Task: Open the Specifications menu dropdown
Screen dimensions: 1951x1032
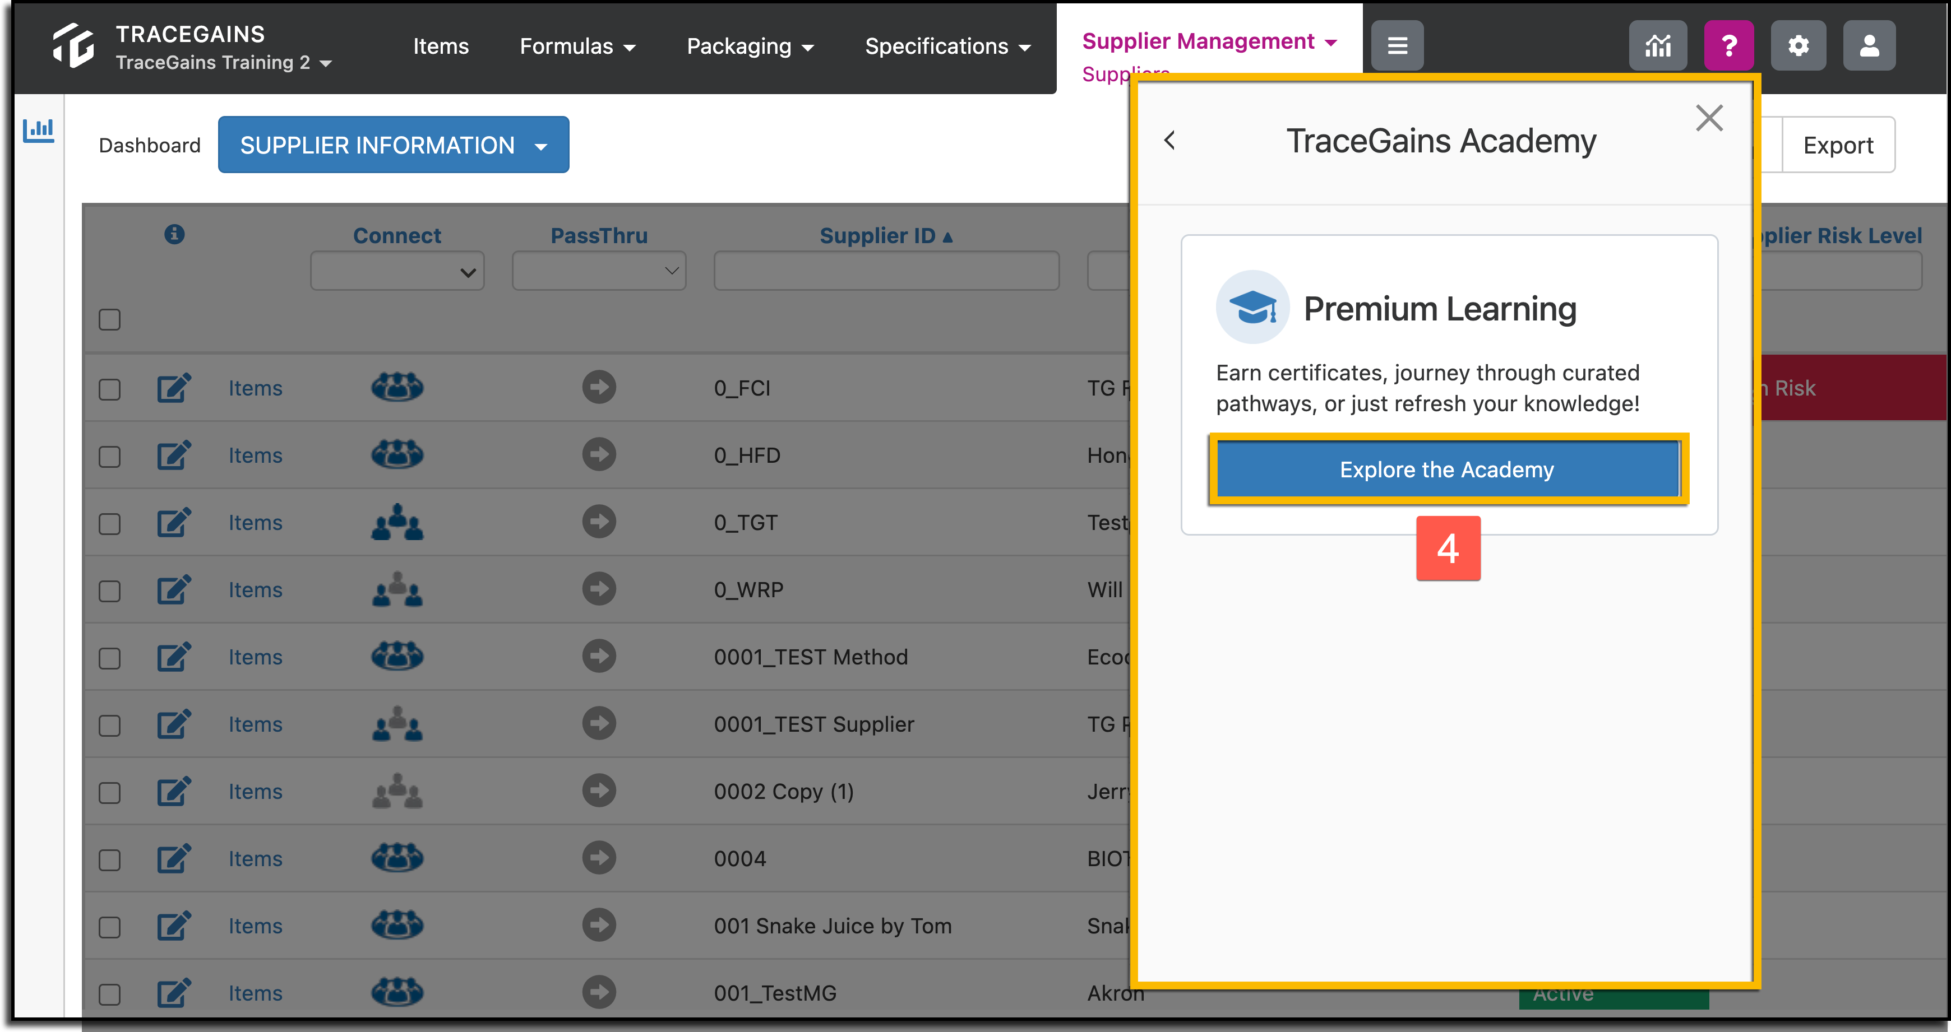Action: click(x=947, y=46)
